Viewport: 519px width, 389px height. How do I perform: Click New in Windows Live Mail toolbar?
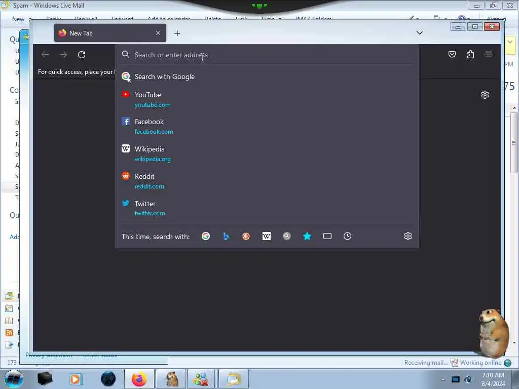point(18,19)
